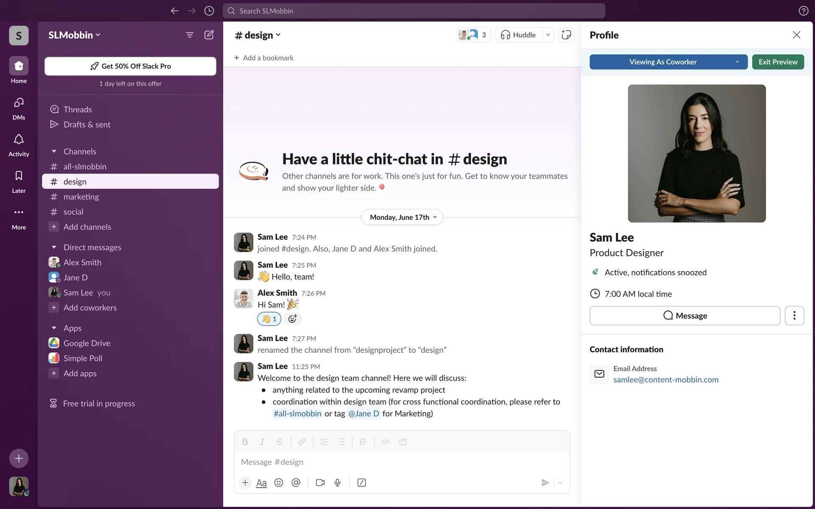Expand the Viewing As Coworker dropdown

tap(737, 62)
